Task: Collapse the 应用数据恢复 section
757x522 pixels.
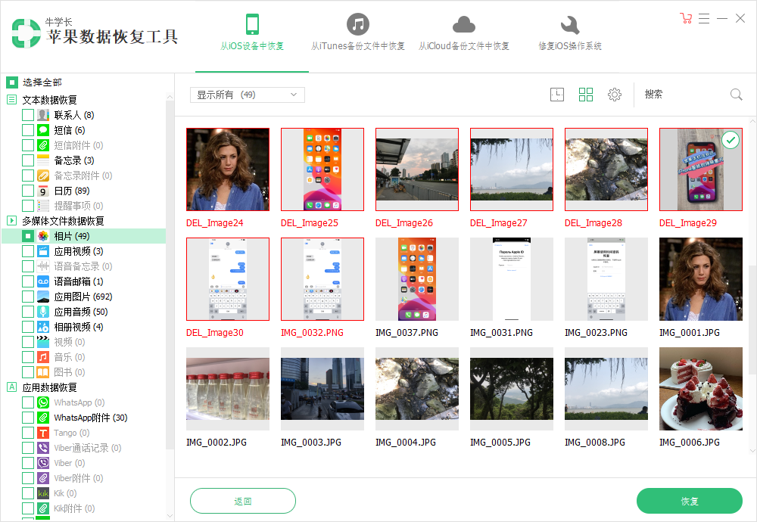Action: click(x=12, y=387)
